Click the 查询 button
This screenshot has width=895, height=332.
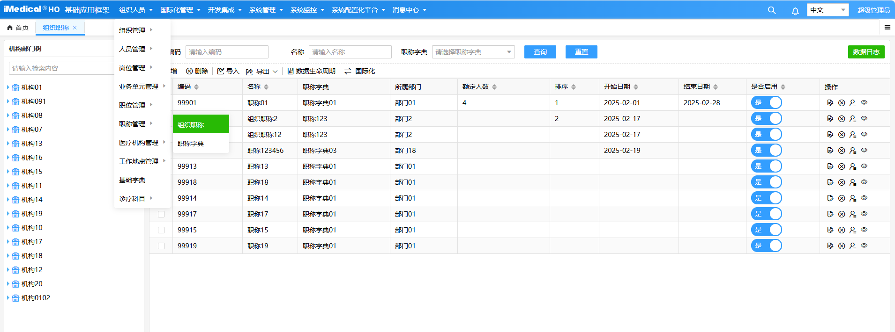click(540, 52)
